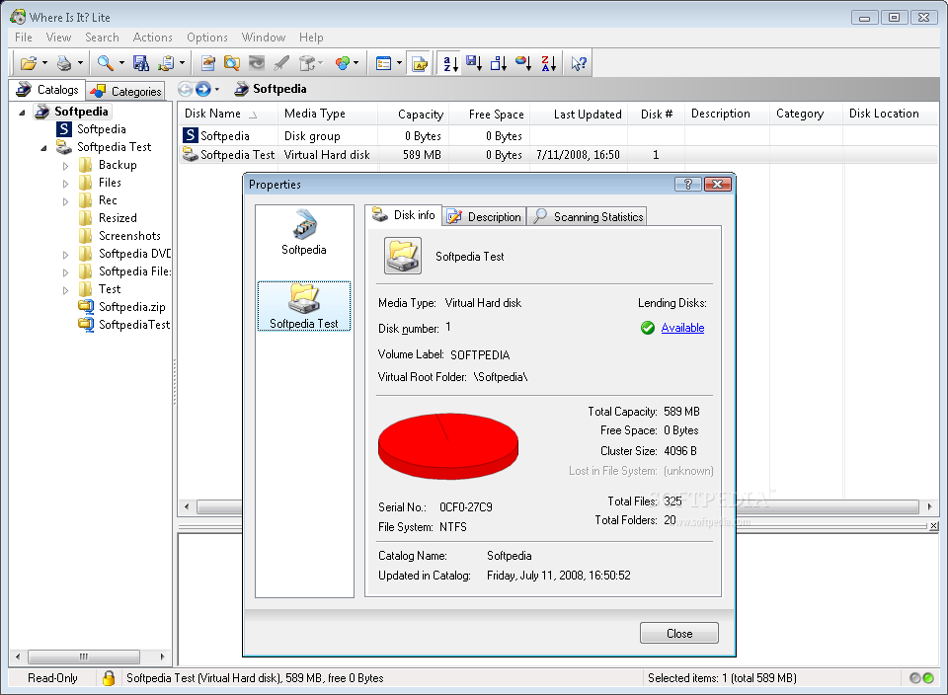Open dropdown next to colored circles icon
948x695 pixels.
click(x=356, y=63)
